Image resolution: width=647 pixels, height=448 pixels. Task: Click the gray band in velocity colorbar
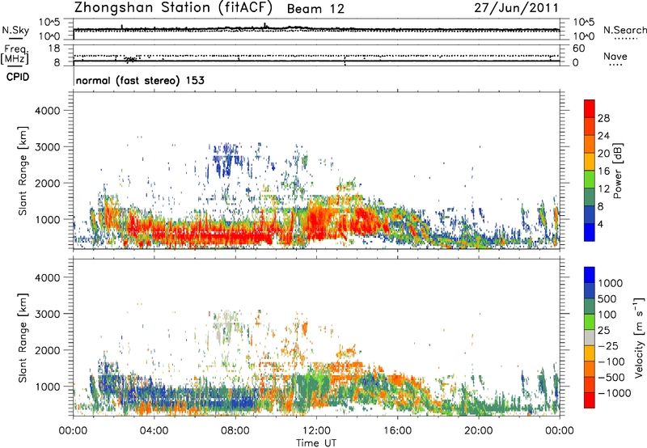[x=590, y=337]
